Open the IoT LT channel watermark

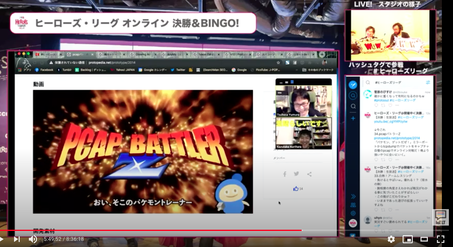441,217
